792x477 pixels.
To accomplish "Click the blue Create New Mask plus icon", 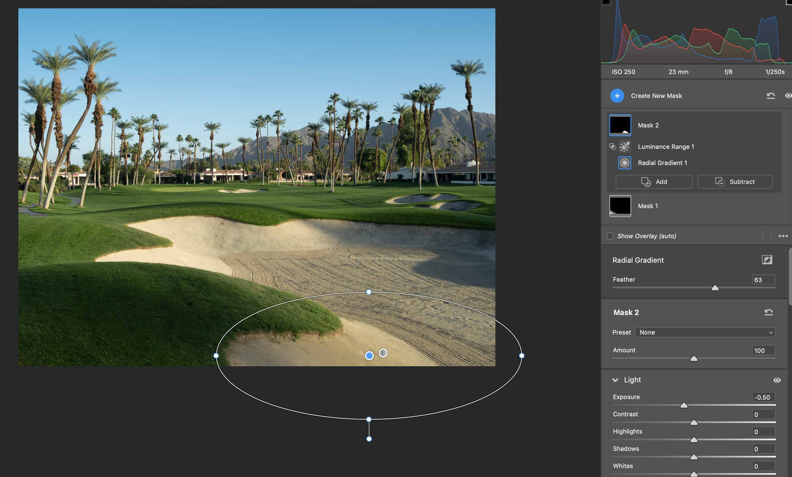I will pos(617,96).
